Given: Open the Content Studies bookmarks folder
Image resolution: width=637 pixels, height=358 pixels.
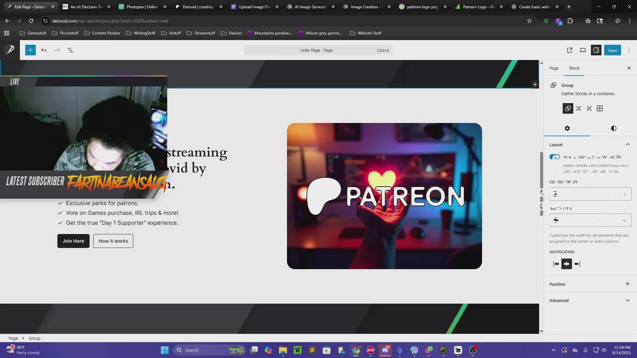Looking at the screenshot, I should click(102, 33).
